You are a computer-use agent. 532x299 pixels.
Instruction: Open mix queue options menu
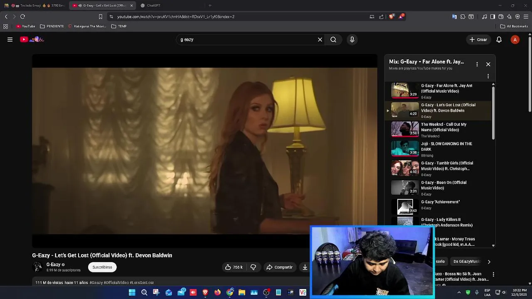[488, 76]
